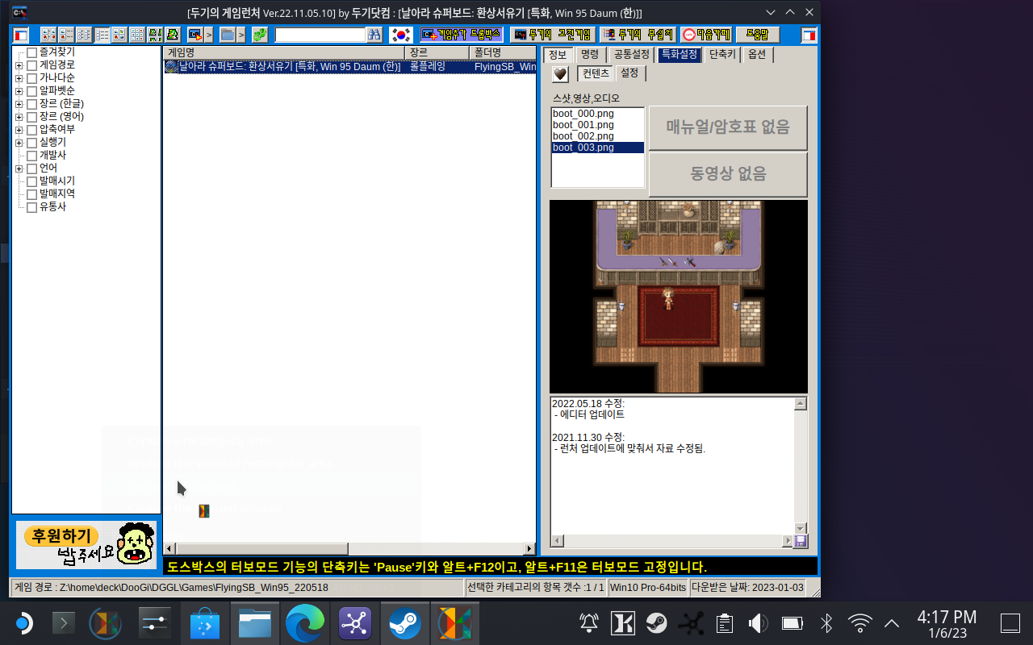This screenshot has width=1033, height=645.
Task: Select the first list view mode icon
Action: coord(48,35)
